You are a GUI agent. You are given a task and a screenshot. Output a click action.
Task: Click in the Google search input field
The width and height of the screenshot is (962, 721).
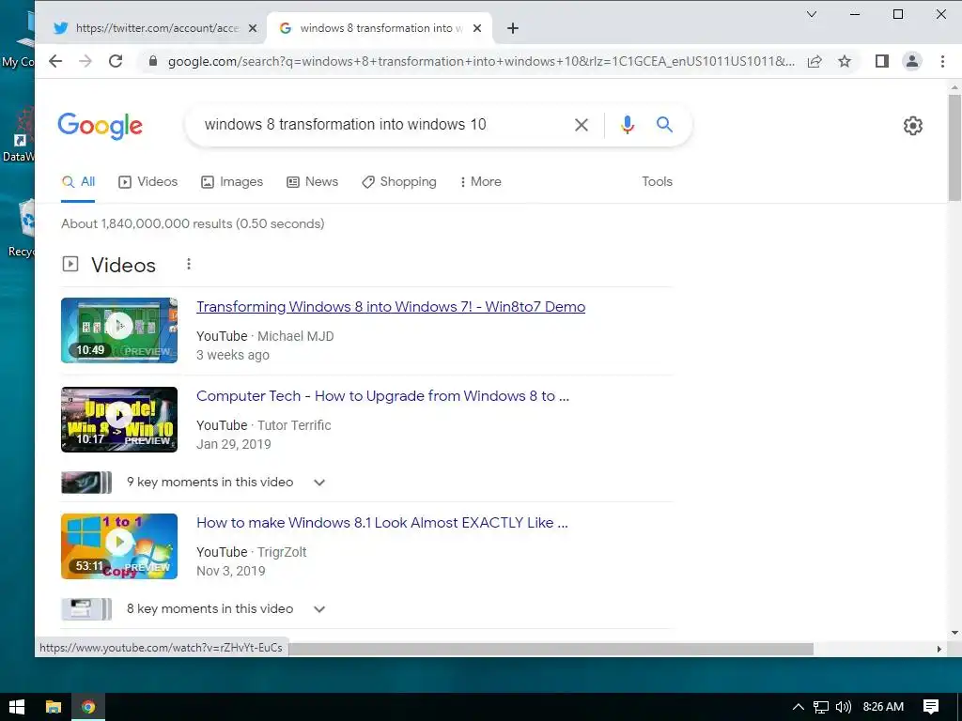coord(380,125)
